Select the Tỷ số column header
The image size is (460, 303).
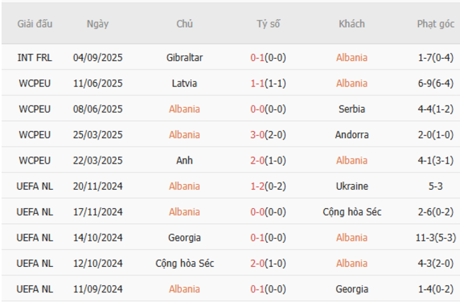pyautogui.click(x=268, y=23)
